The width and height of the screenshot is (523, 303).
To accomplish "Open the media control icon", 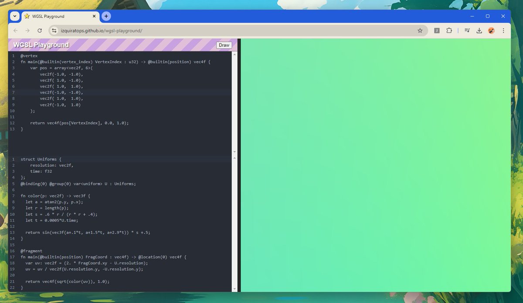I will pos(467,30).
